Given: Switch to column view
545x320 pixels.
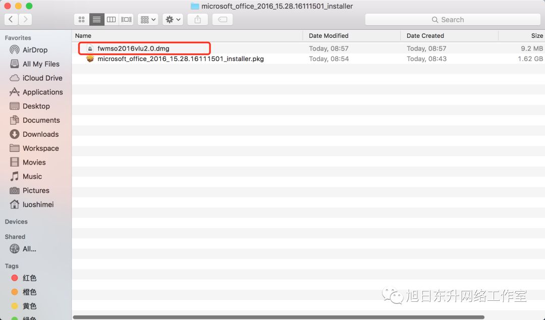Looking at the screenshot, I should (x=111, y=20).
